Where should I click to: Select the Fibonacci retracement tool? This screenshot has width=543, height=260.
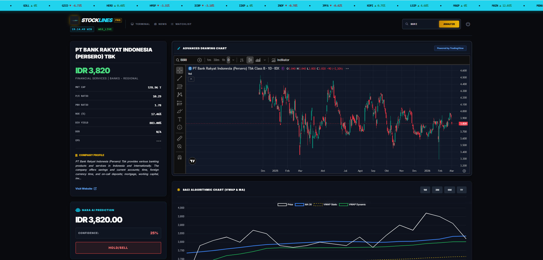pyautogui.click(x=179, y=86)
